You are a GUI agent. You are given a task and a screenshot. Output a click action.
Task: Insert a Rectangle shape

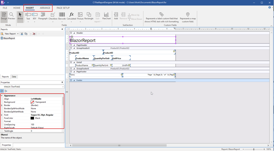click(89, 16)
